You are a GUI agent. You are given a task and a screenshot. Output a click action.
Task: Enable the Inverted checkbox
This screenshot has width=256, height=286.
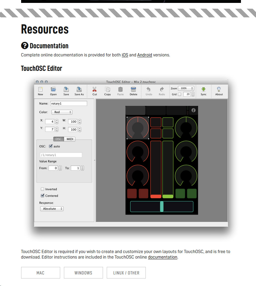point(42,189)
